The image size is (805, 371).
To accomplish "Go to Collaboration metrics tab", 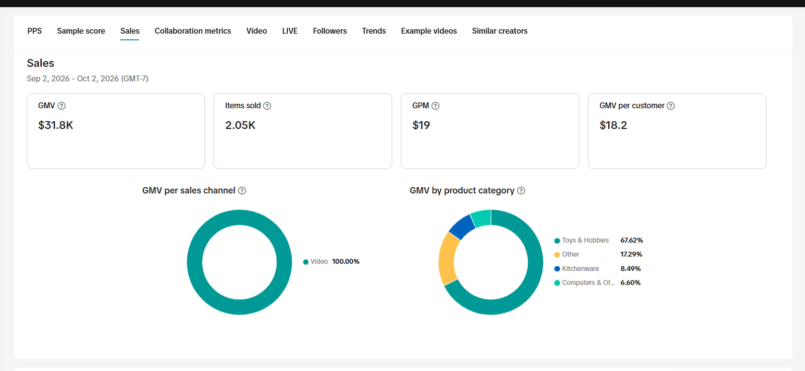I will 193,31.
